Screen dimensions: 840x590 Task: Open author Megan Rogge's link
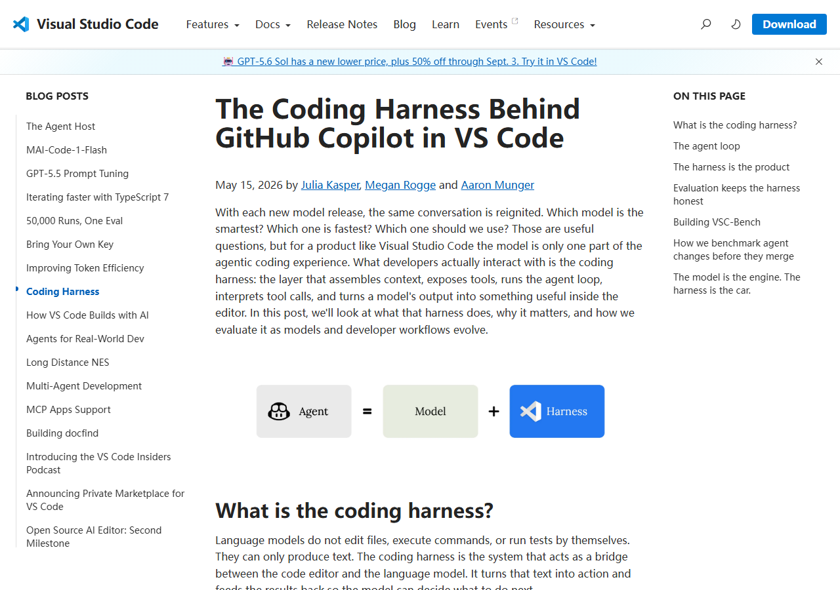pos(400,185)
